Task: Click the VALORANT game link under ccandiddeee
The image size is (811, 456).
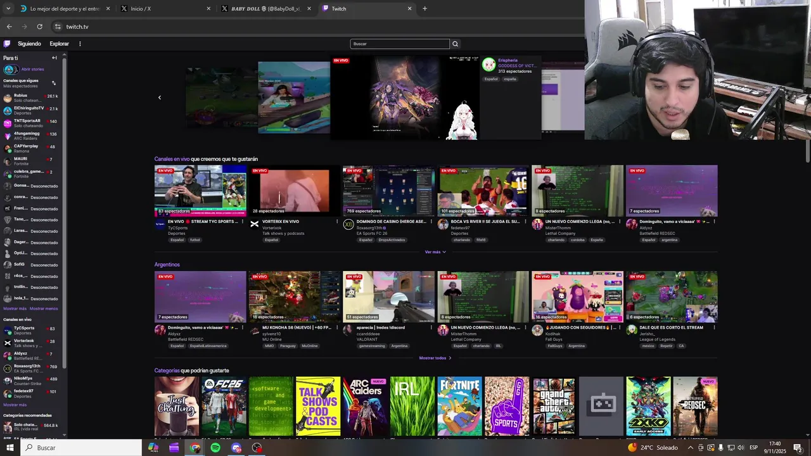Action: [367, 339]
